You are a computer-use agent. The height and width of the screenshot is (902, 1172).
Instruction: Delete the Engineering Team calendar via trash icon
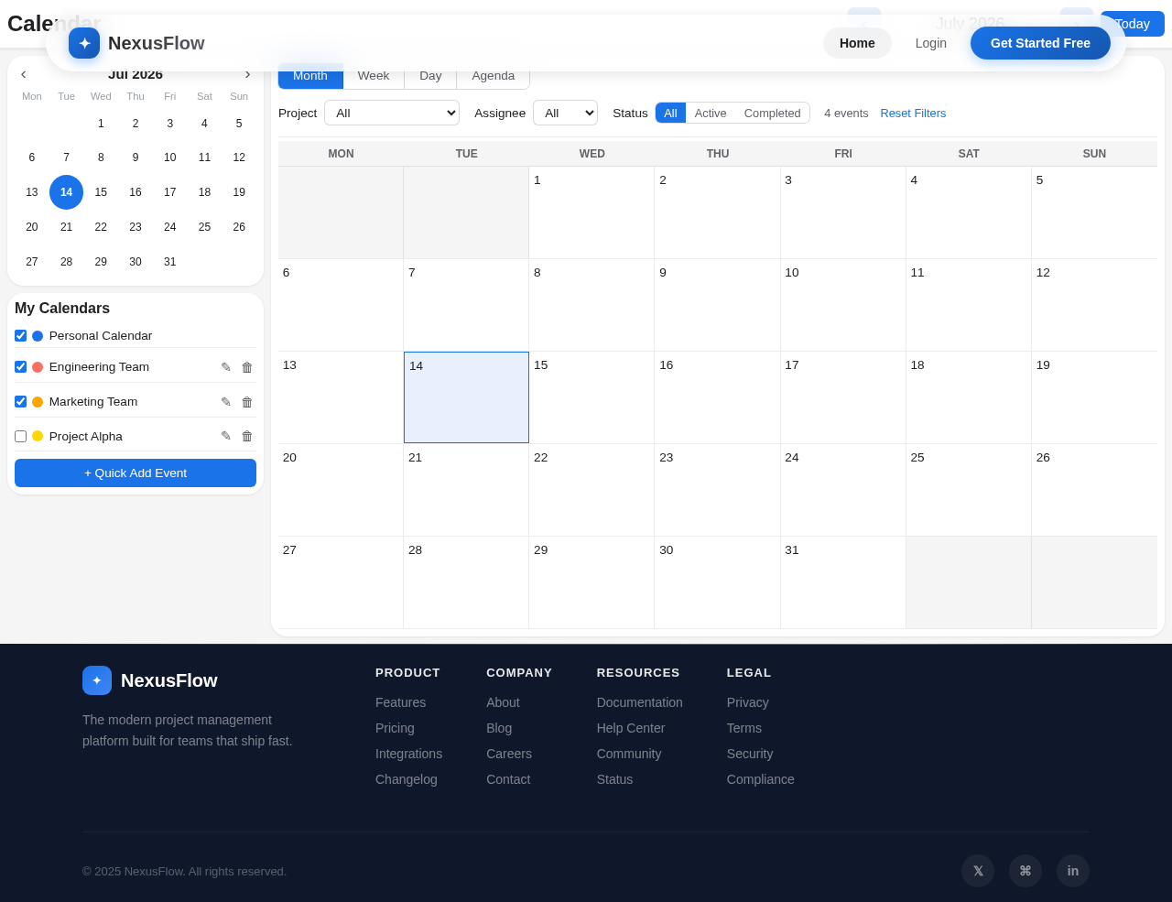tap(247, 367)
